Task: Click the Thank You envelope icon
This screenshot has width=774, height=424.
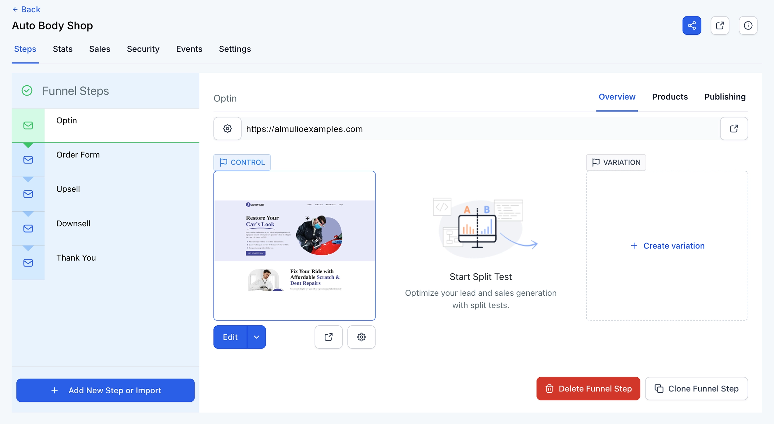Action: click(x=28, y=263)
